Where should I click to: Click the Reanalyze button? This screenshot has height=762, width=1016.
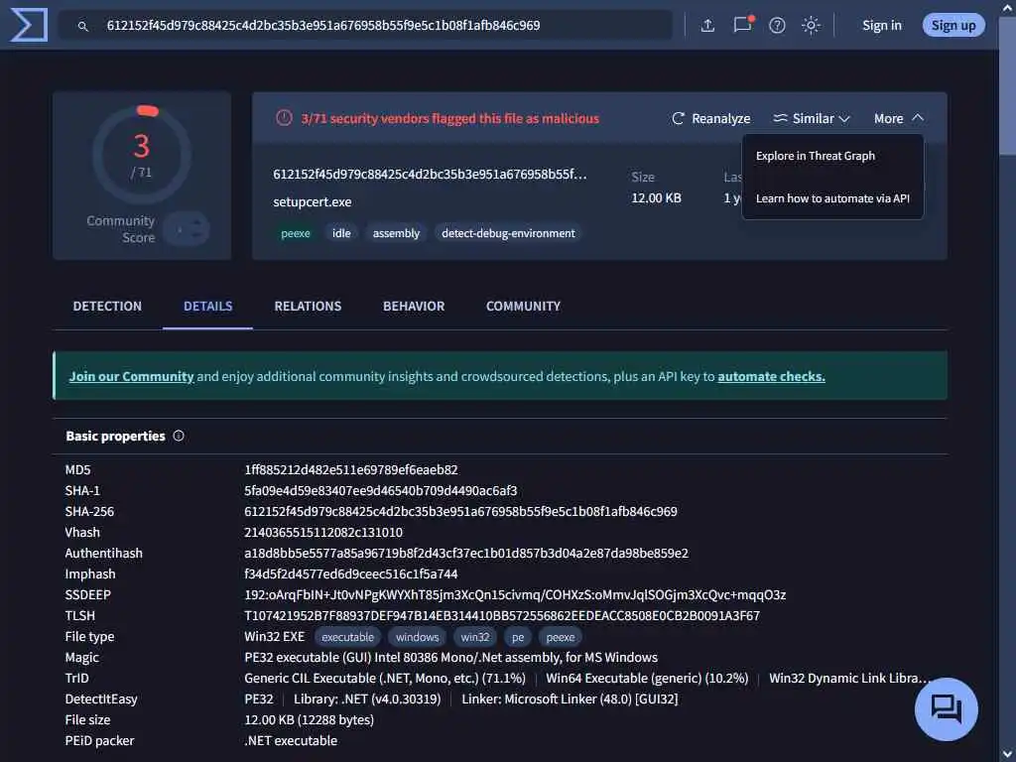coord(710,119)
